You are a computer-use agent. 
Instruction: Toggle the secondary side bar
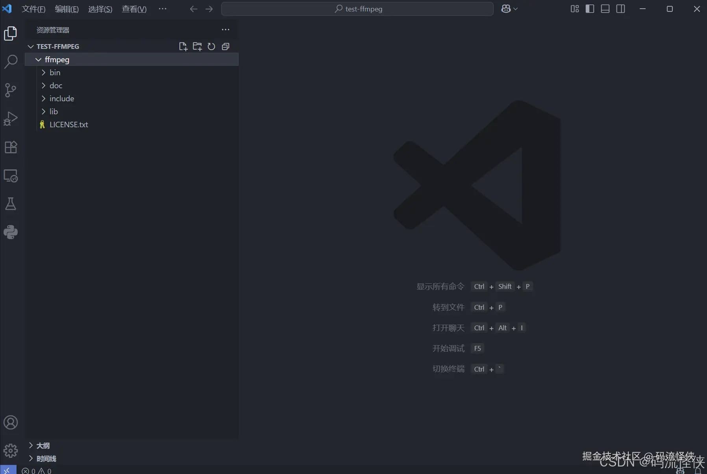pyautogui.click(x=620, y=9)
